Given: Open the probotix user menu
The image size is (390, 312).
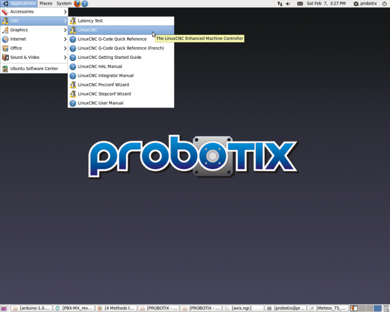Looking at the screenshot, I should 365,4.
